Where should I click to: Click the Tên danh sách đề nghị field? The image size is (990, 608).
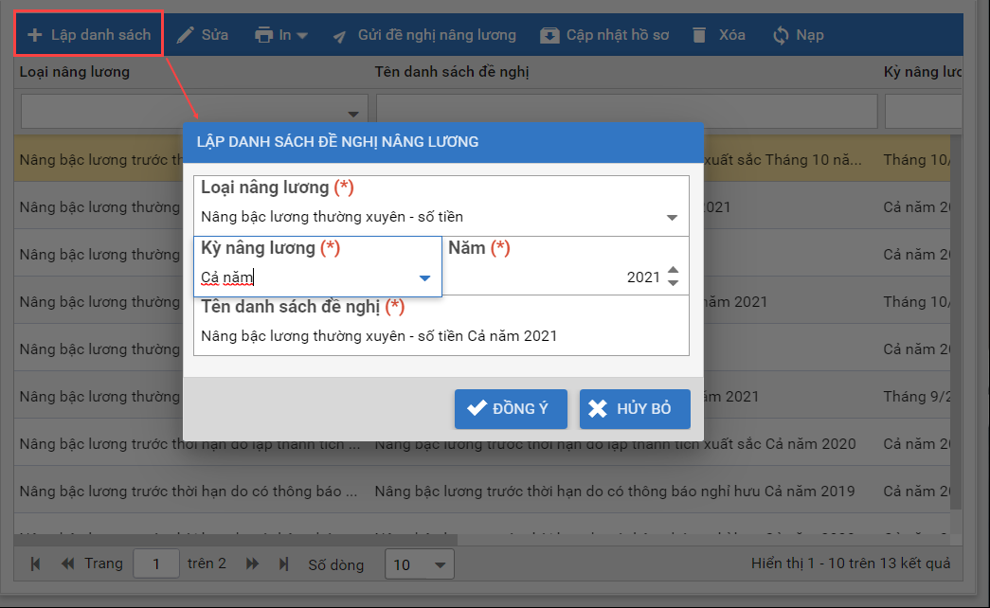tap(441, 336)
